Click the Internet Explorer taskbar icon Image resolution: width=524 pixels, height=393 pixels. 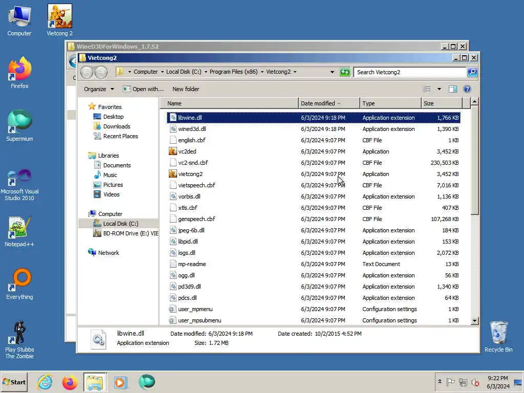45,382
